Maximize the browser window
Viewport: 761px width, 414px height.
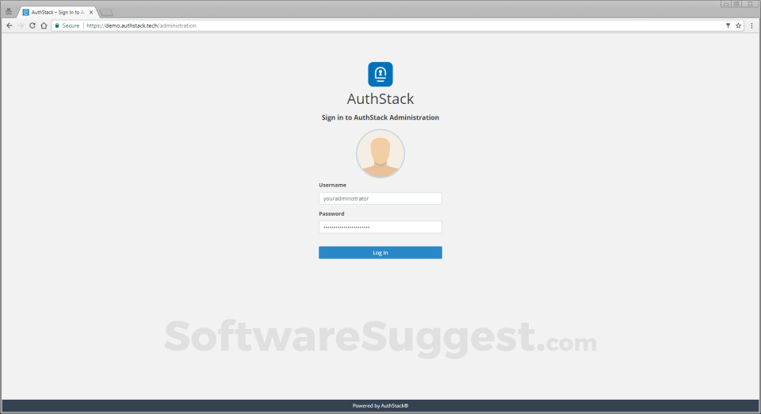tap(736, 4)
